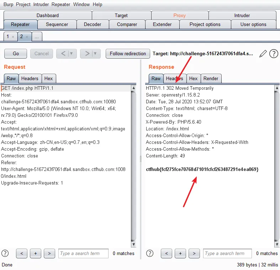
Task: Switch to the Decoder tab
Action: tap(93, 24)
